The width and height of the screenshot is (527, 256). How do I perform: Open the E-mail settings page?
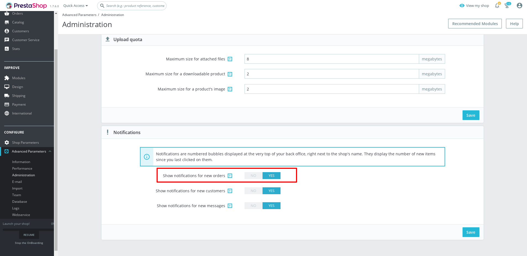[x=17, y=182]
